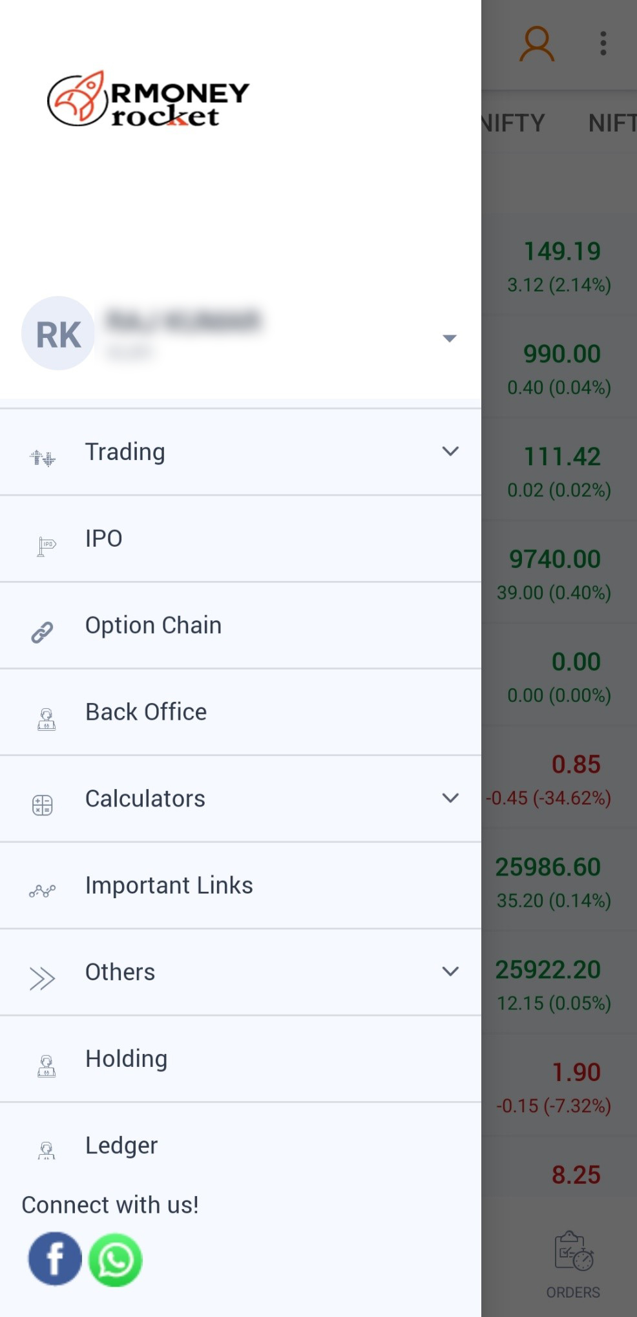The height and width of the screenshot is (1317, 637).
Task: Click the RMoney Rocket logo
Action: click(149, 100)
